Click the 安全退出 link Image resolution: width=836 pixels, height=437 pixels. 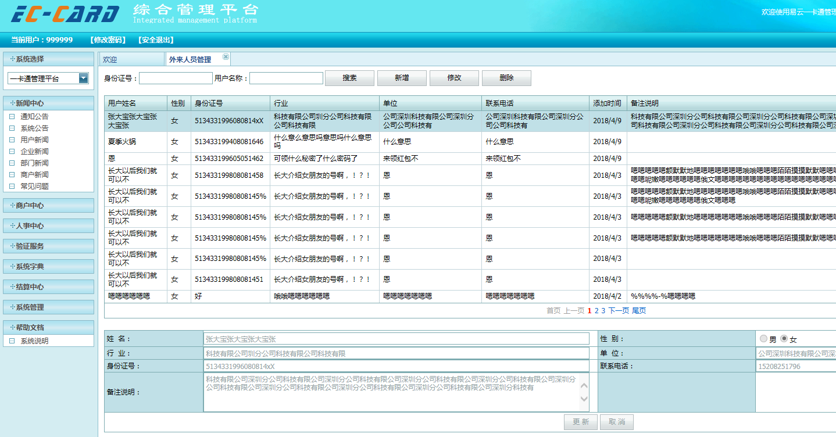click(x=156, y=40)
